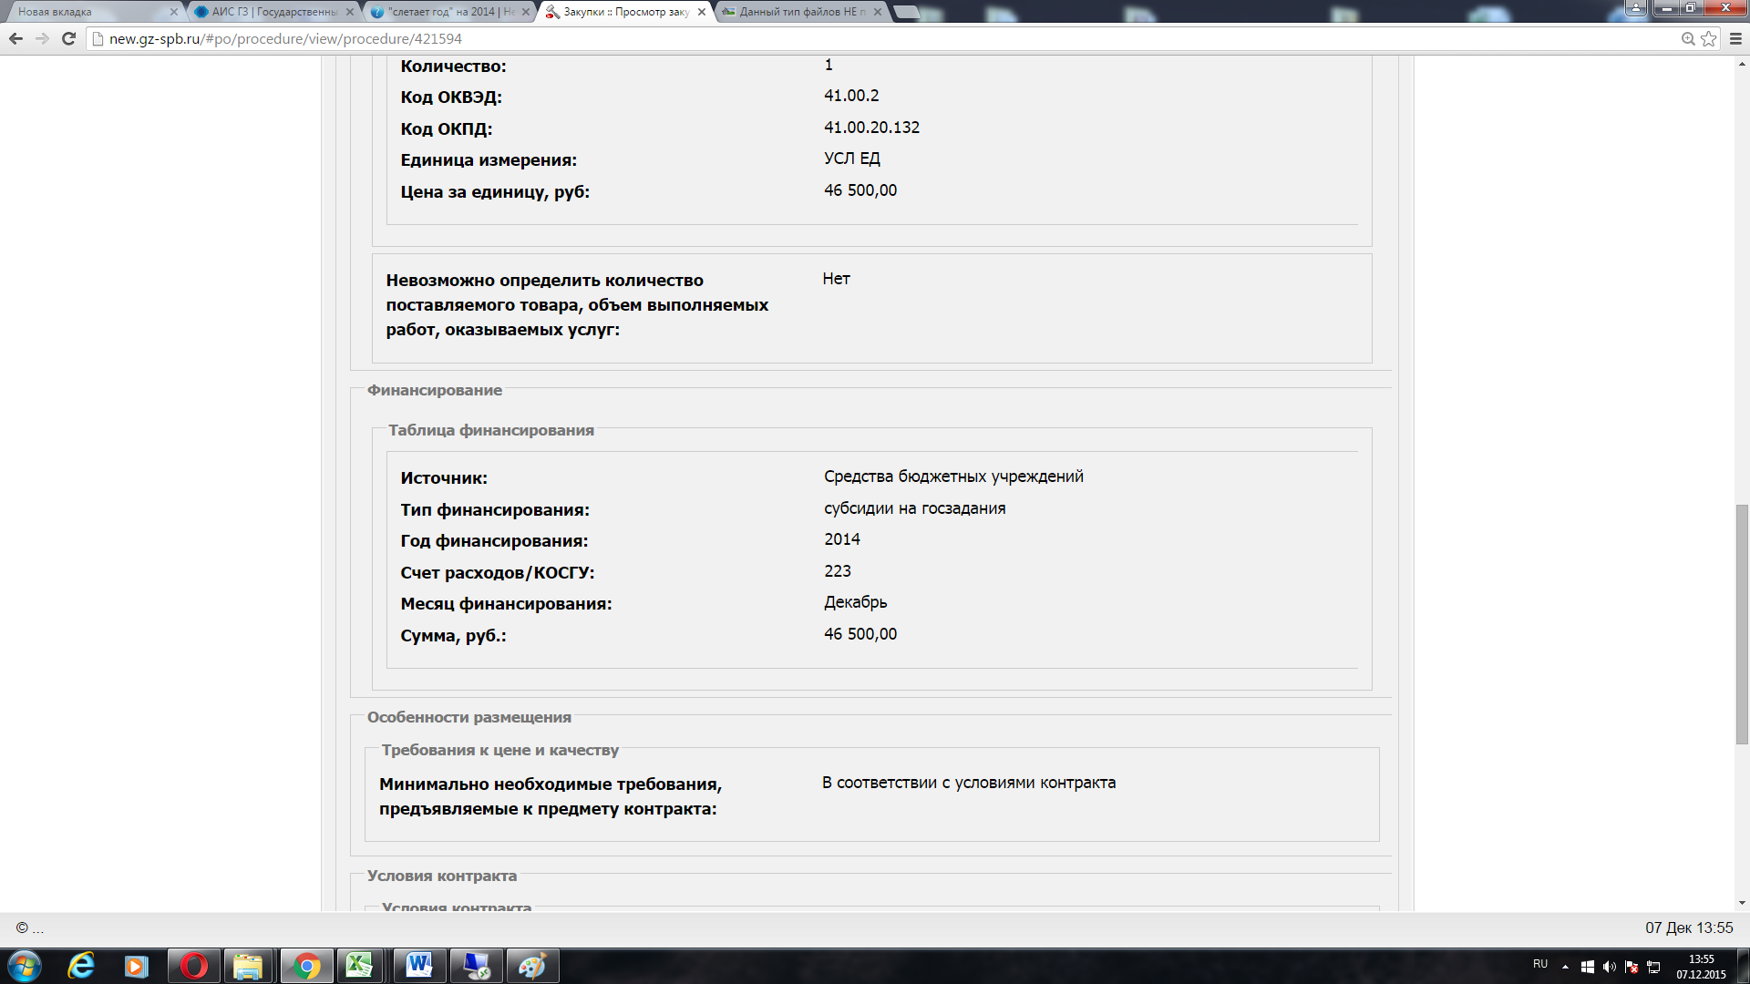Open Action Center flag tray icon
This screenshot has height=984, width=1750.
(x=1631, y=967)
